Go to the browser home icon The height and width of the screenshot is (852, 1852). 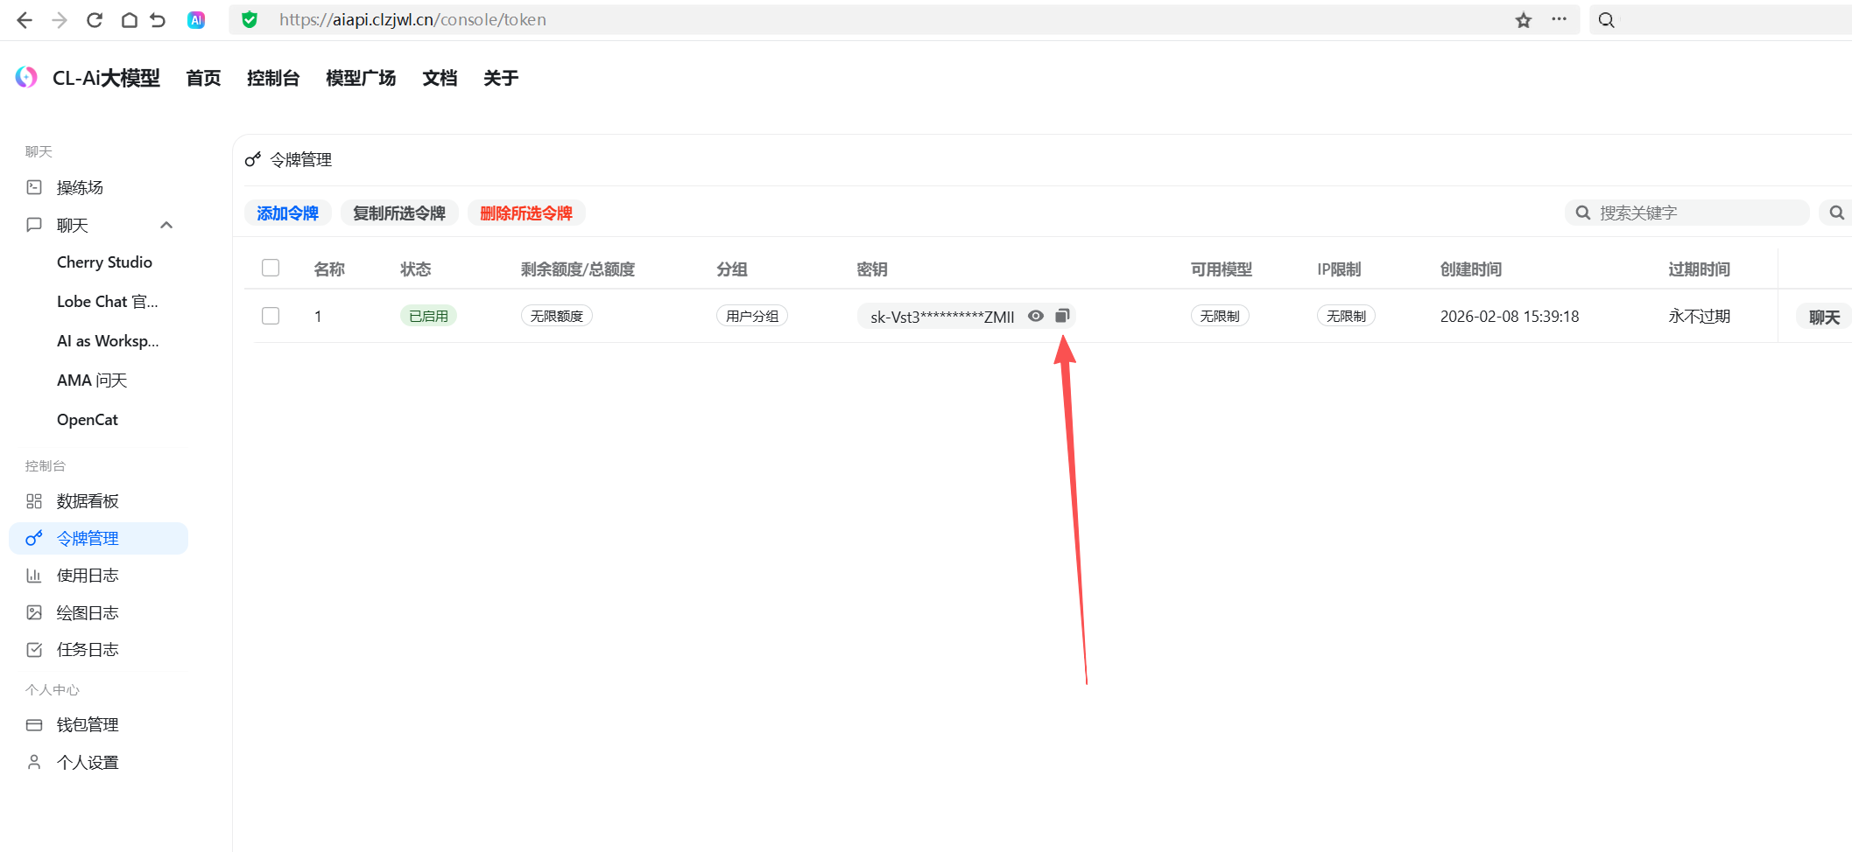click(129, 20)
